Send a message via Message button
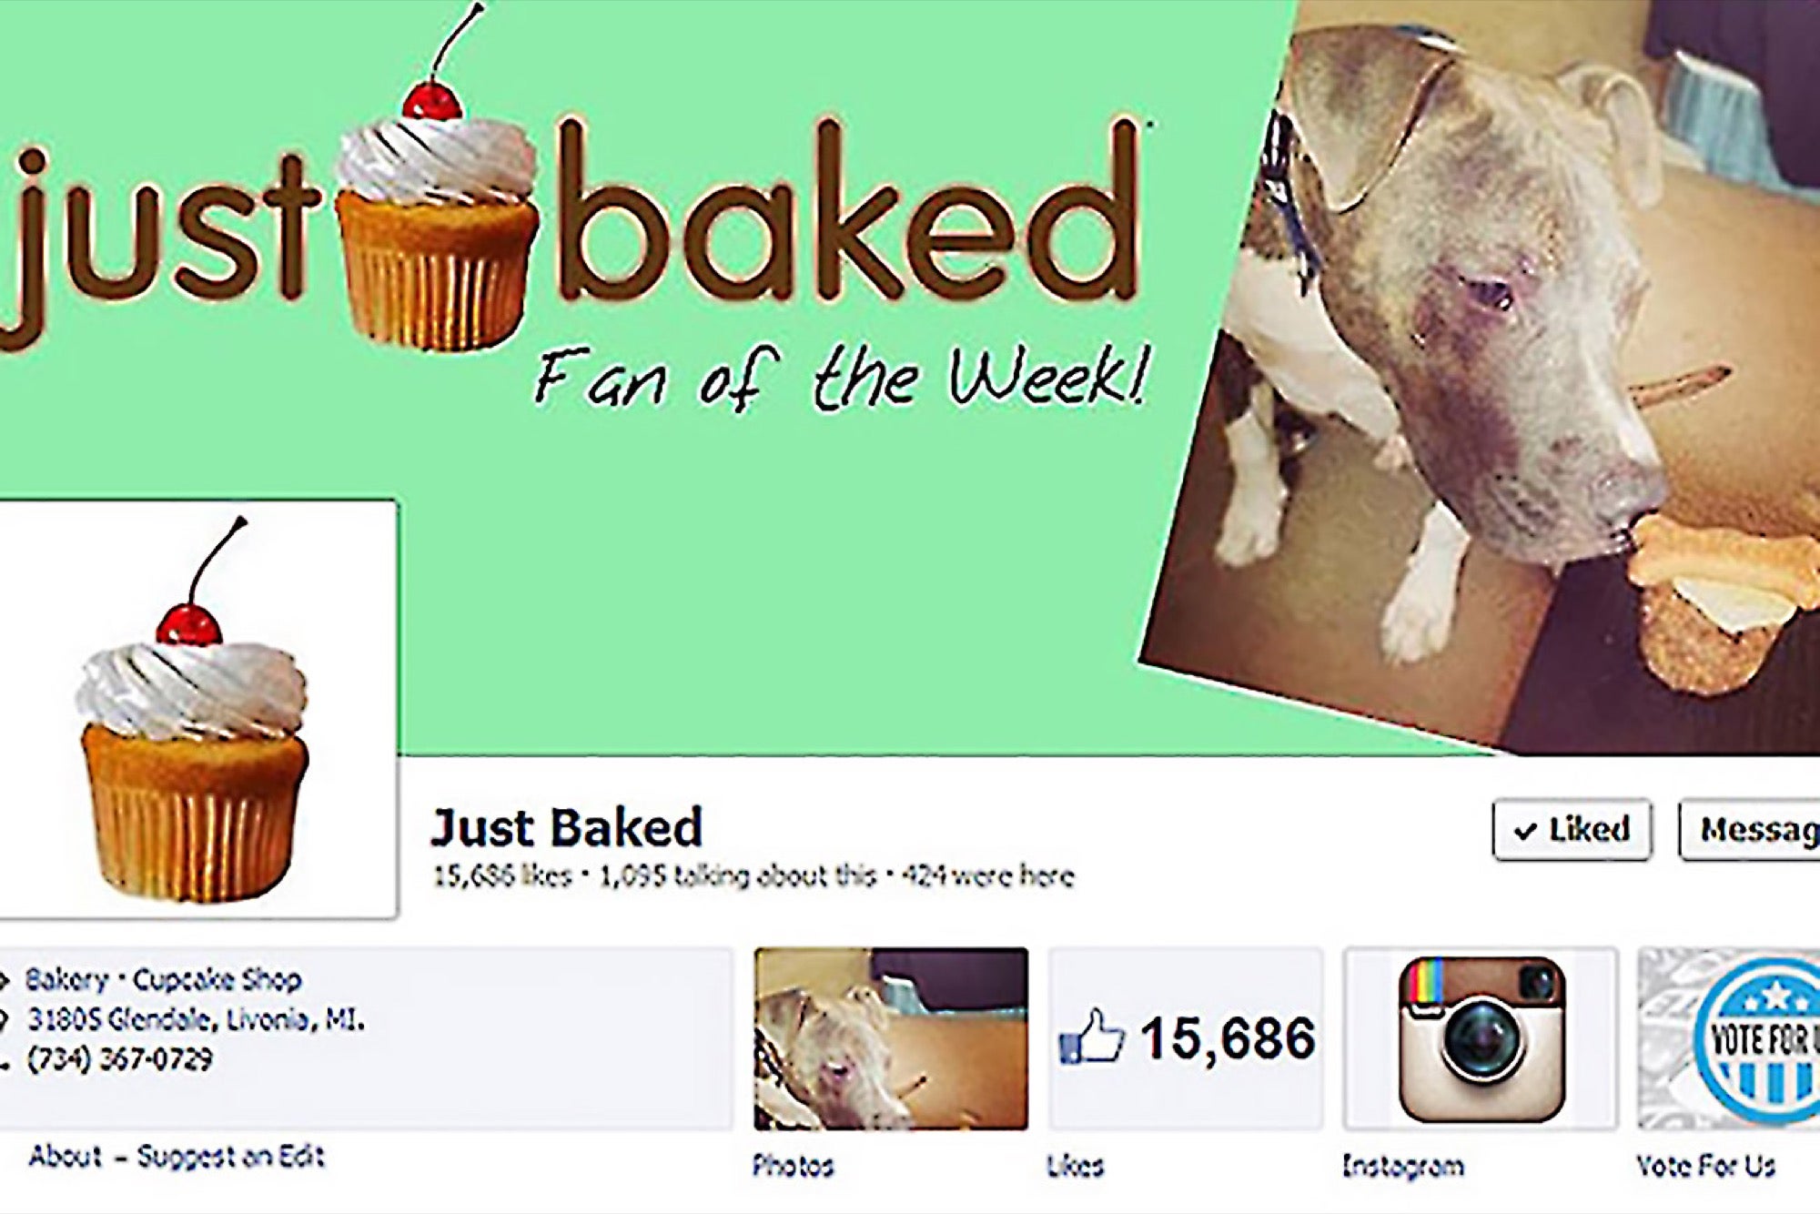 click(1749, 829)
